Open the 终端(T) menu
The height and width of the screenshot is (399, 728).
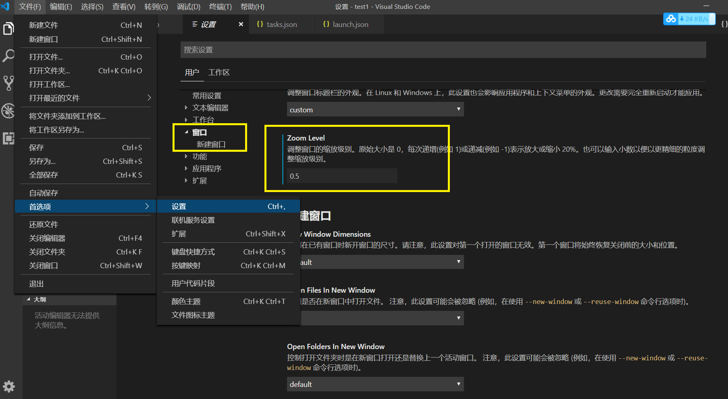point(220,7)
